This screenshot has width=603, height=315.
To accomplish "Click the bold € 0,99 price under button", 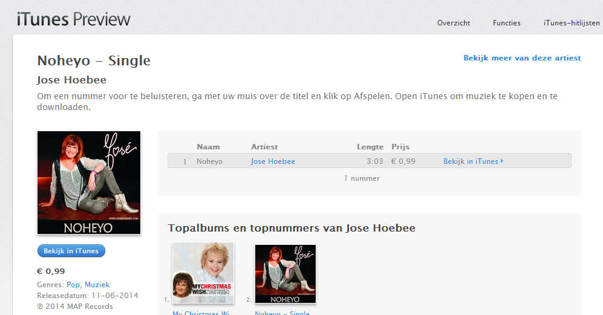I will click(51, 271).
